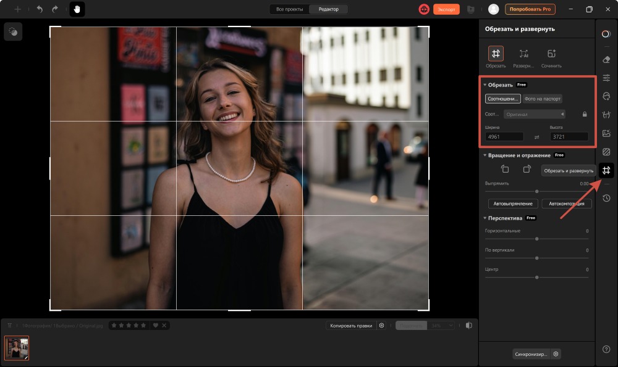Click the Синхронизировать button
Screen dimensions: 618x367
(x=531, y=354)
